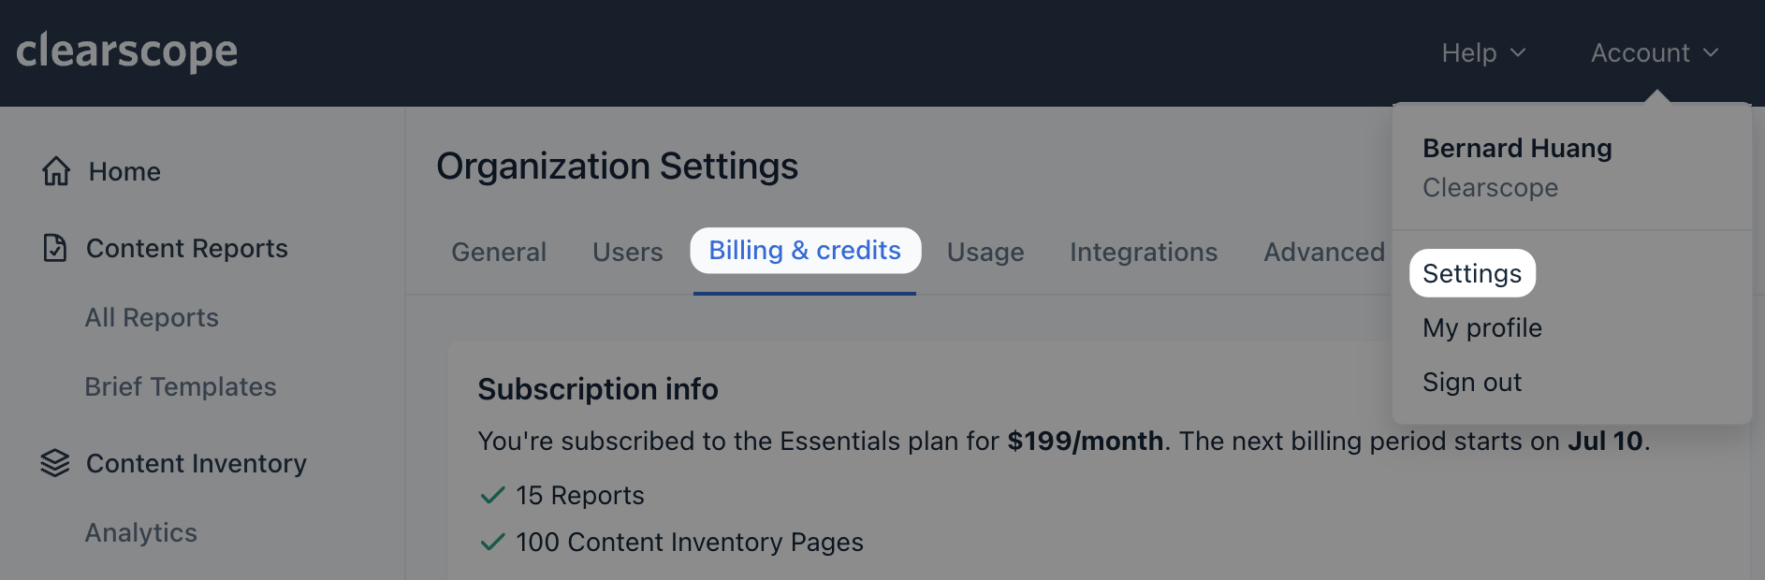Open the Advanced tab
The height and width of the screenshot is (580, 1765).
1323,252
